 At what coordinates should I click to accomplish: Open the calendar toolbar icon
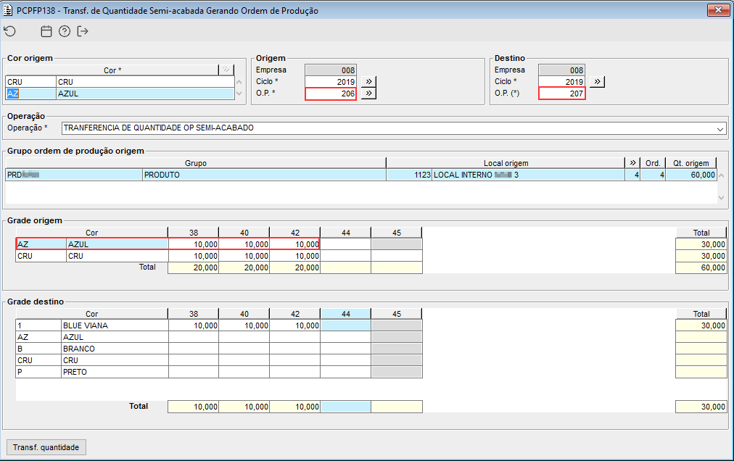46,31
